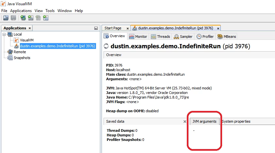275x153 pixels.
Task: Select the Remote tree node
Action: pyautogui.click(x=20, y=52)
